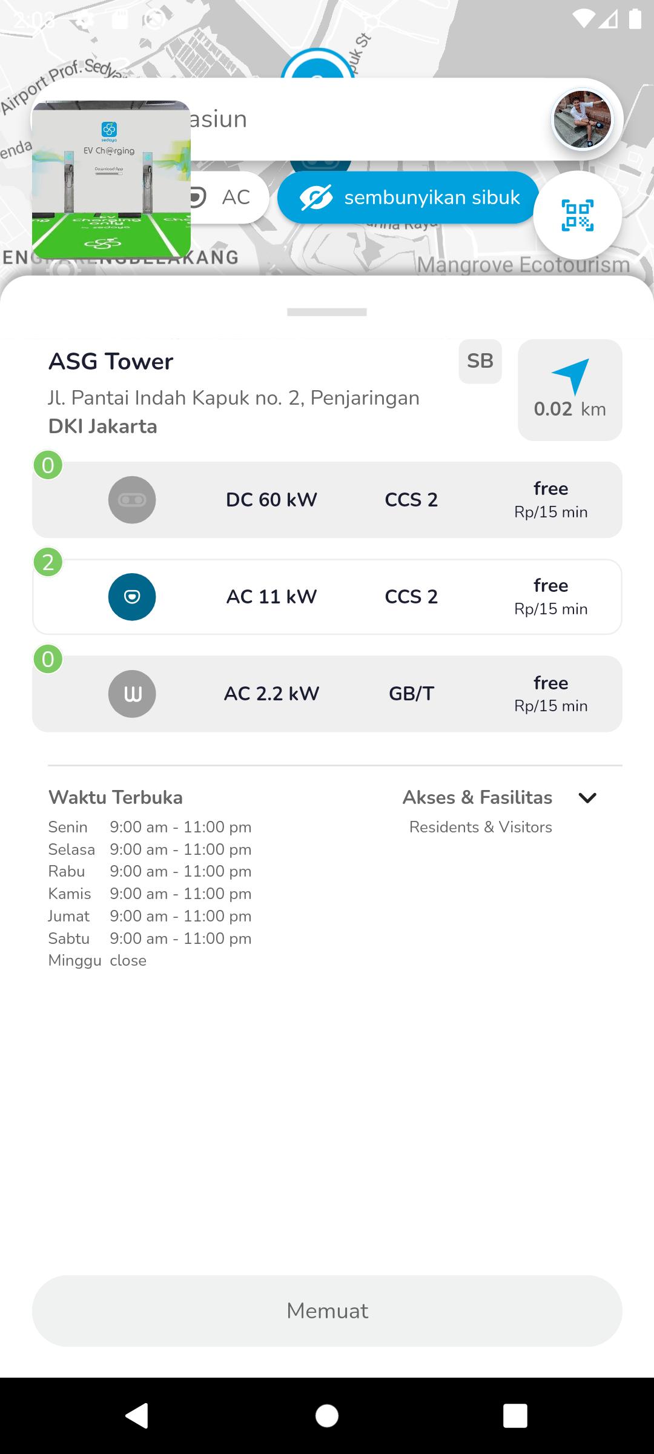Screen dimensions: 654x1454
Task: Expand the Akses & Fasilitas chevron
Action: pyautogui.click(x=587, y=797)
